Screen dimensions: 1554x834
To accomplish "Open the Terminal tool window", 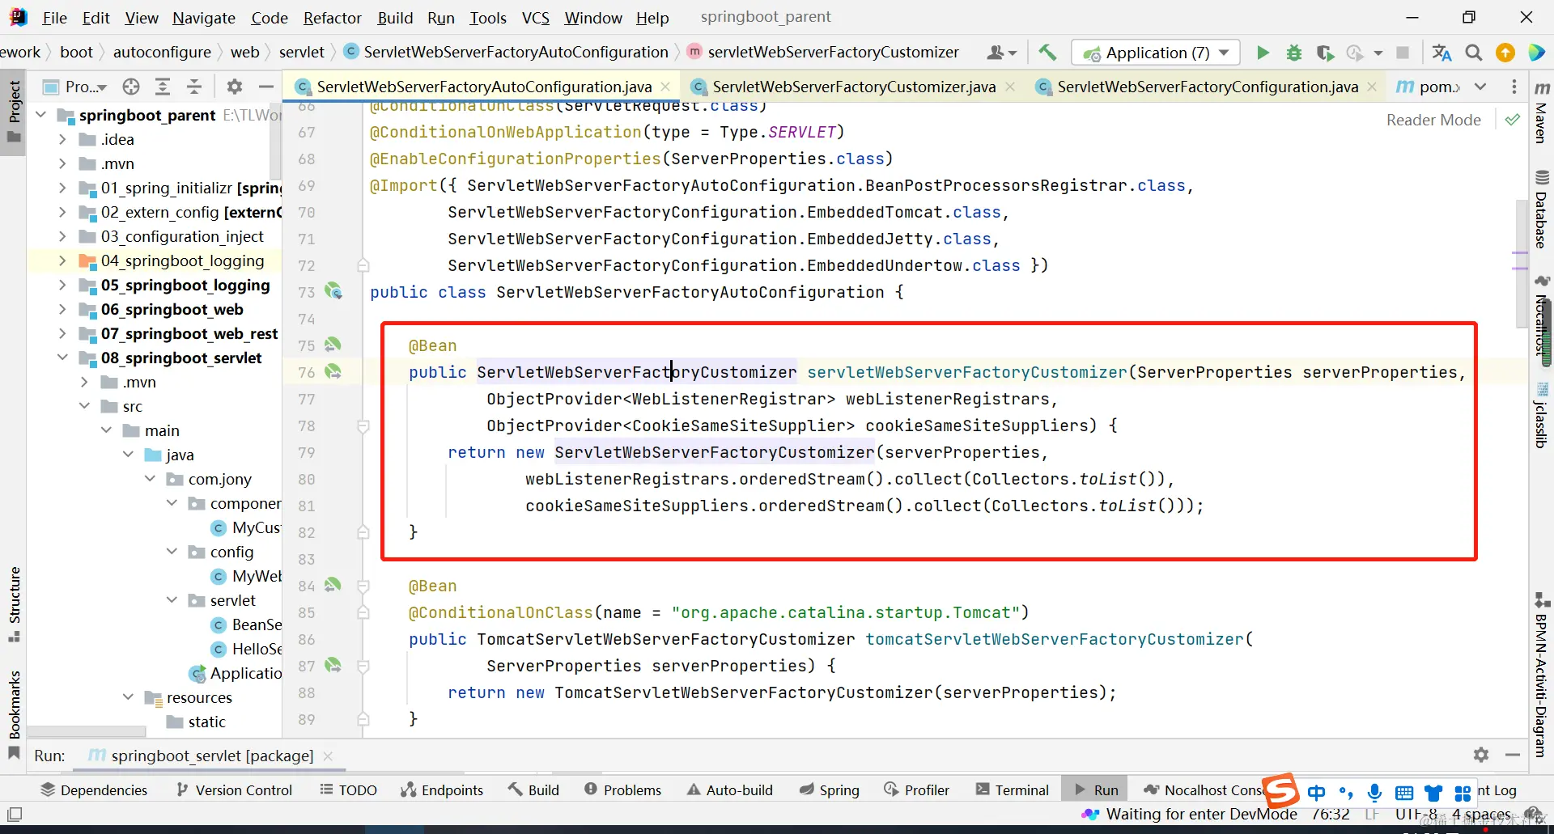I will point(1013,790).
